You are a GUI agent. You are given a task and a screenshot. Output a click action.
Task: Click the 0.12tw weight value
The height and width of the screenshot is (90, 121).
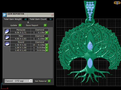click(41, 45)
